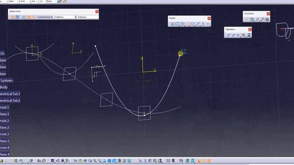Select Plane.2 in the tree
This screenshot has width=294, height=165.
pyautogui.click(x=5, y=127)
